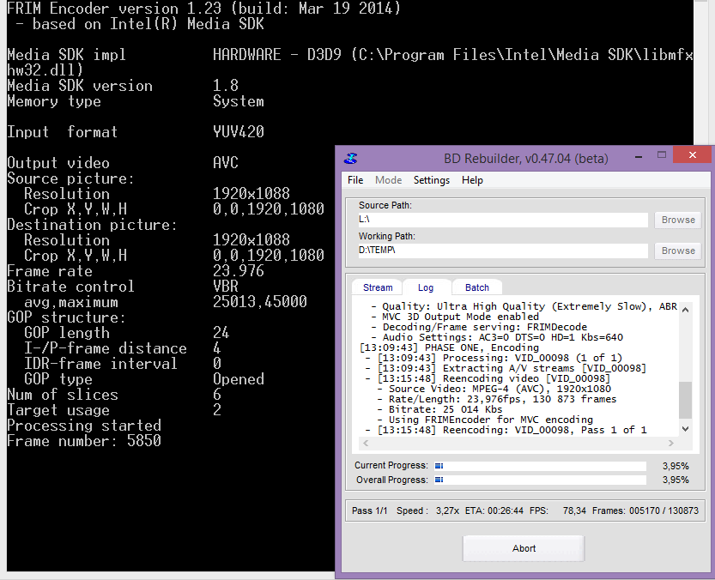
Task: Minimize the BD Rebuilder window
Action: 639,156
